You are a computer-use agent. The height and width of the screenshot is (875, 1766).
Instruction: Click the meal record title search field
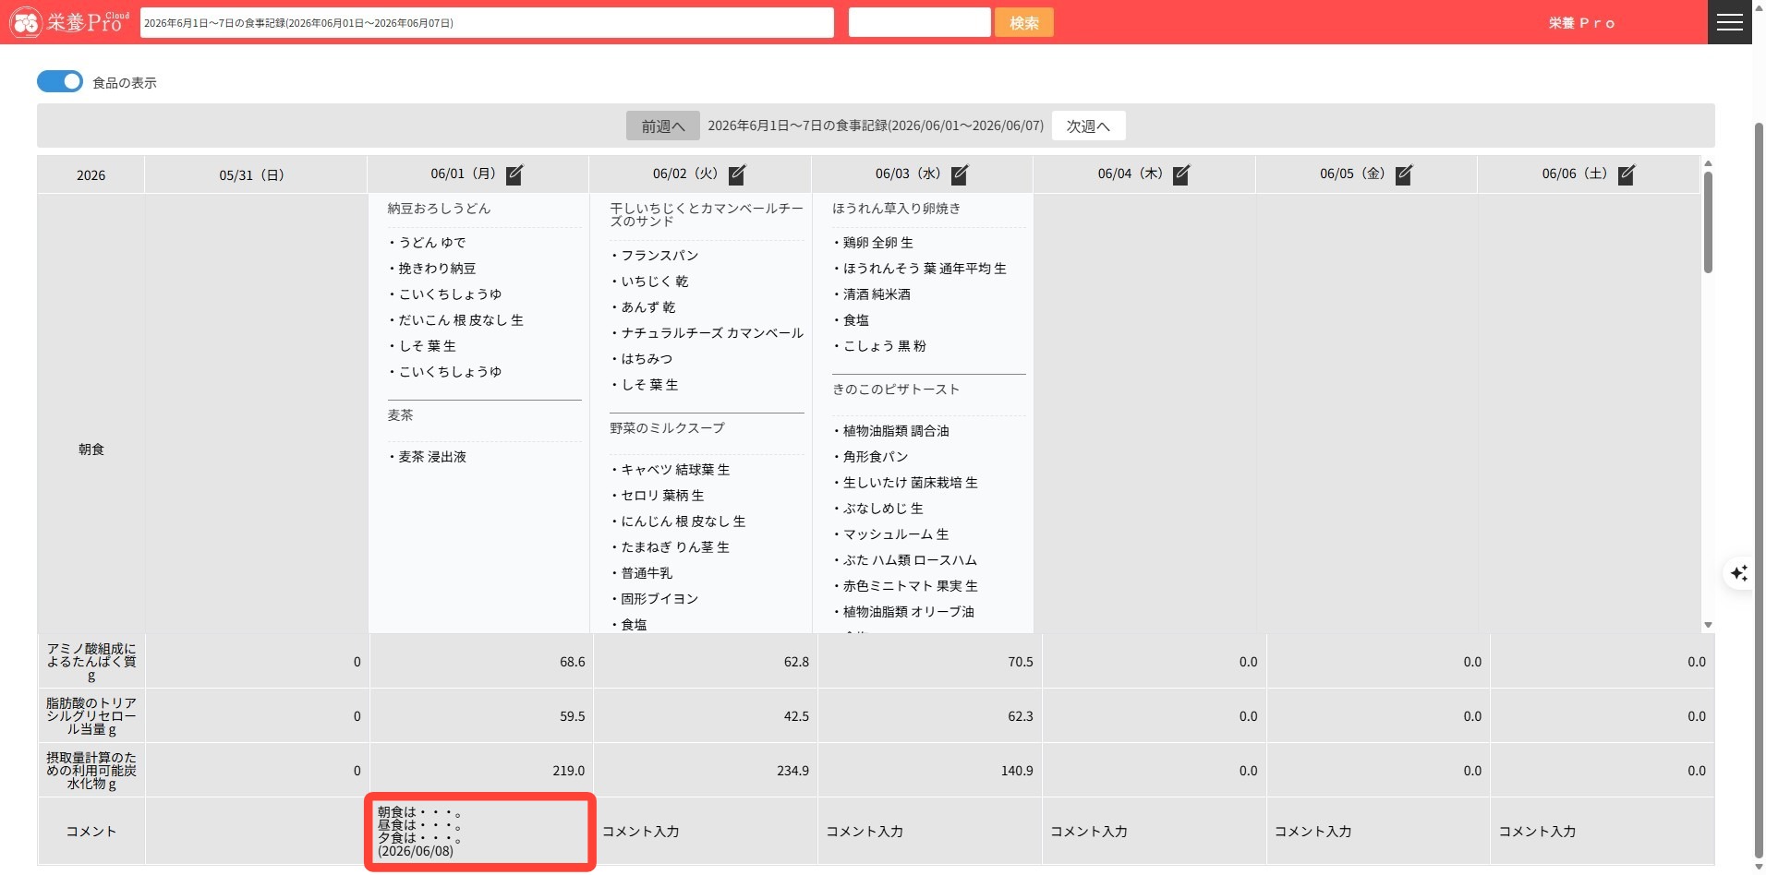487,23
